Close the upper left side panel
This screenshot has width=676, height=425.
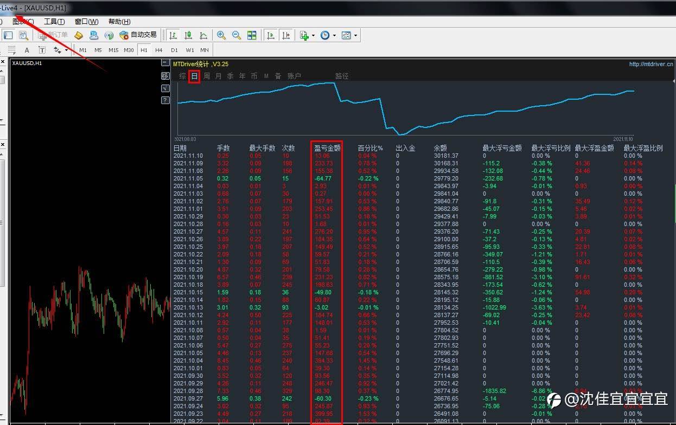pyautogui.click(x=3, y=62)
